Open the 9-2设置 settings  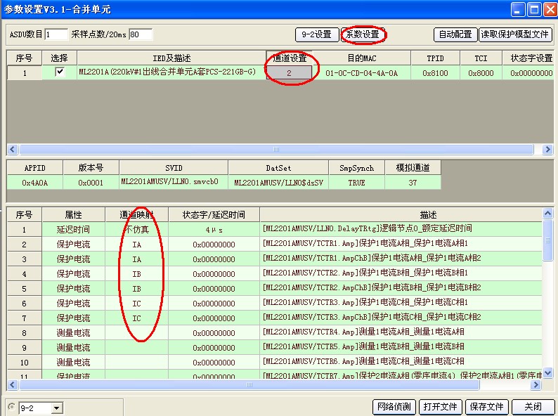coord(316,34)
